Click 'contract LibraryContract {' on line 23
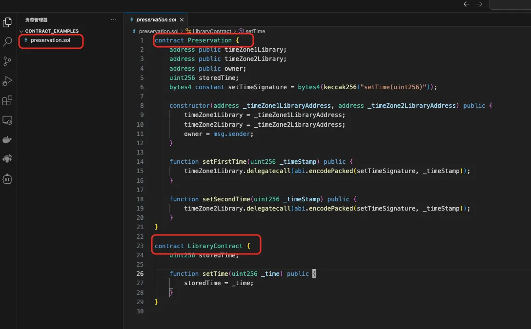Screen dimensions: 531x329 [202, 246]
